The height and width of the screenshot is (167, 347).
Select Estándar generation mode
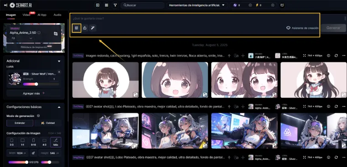[20, 123]
